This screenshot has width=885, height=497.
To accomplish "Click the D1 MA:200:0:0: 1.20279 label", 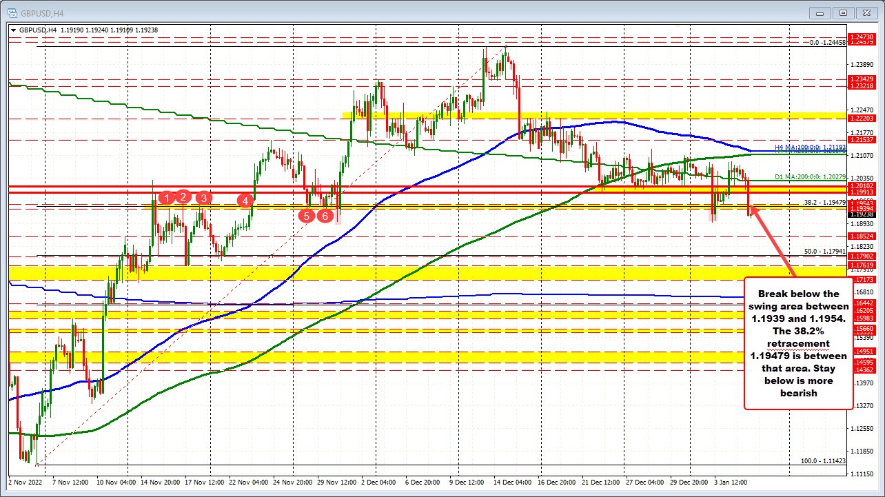I will click(810, 177).
